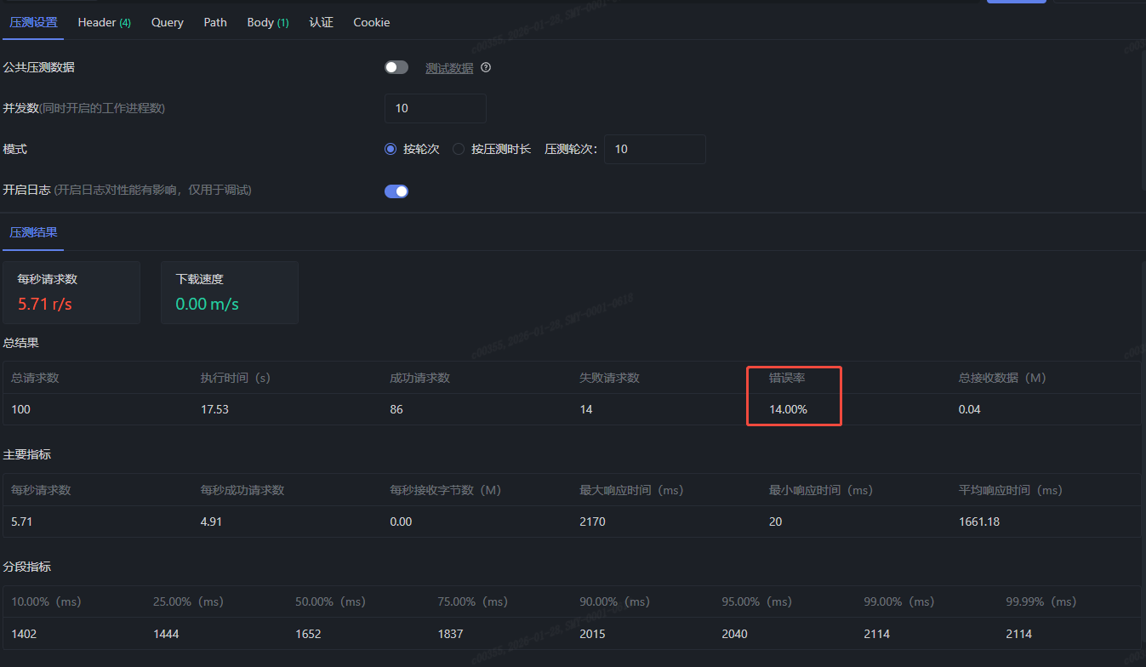The width and height of the screenshot is (1146, 667).
Task: Click the 并发数 input field
Action: tap(435, 108)
